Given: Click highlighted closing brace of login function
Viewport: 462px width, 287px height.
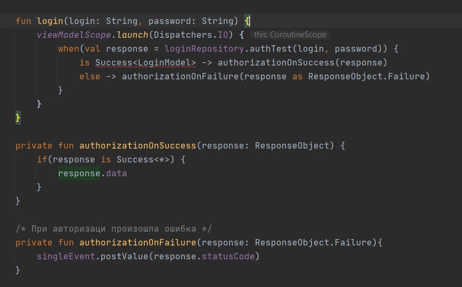Looking at the screenshot, I should point(18,118).
